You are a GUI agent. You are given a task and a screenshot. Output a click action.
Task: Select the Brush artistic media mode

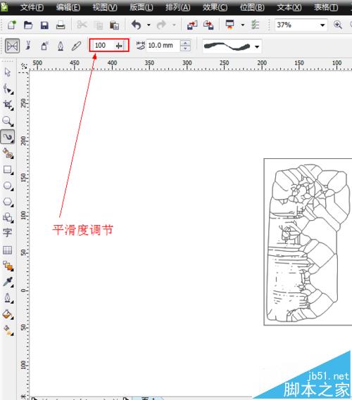(x=28, y=46)
